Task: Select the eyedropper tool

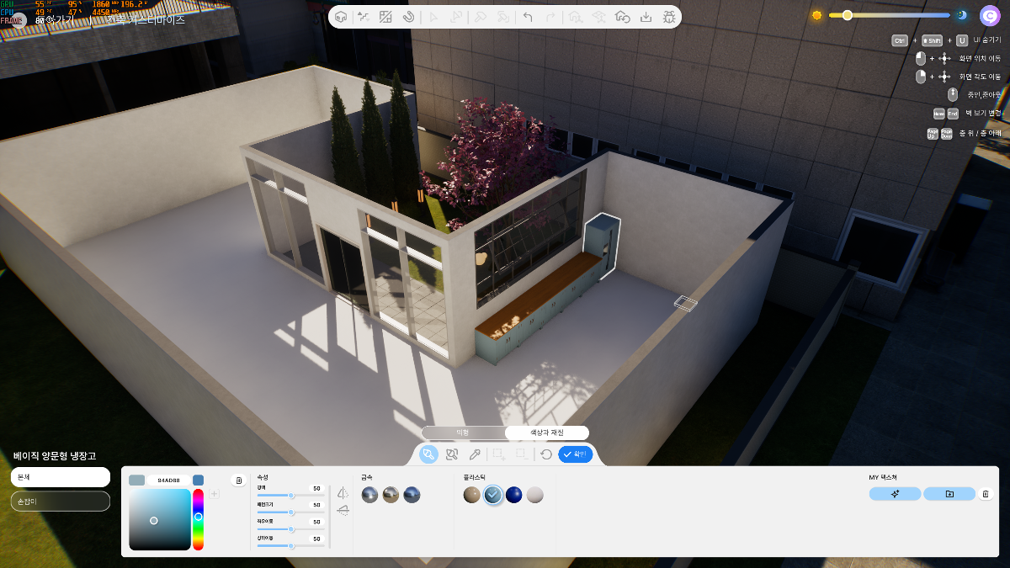Action: point(475,454)
